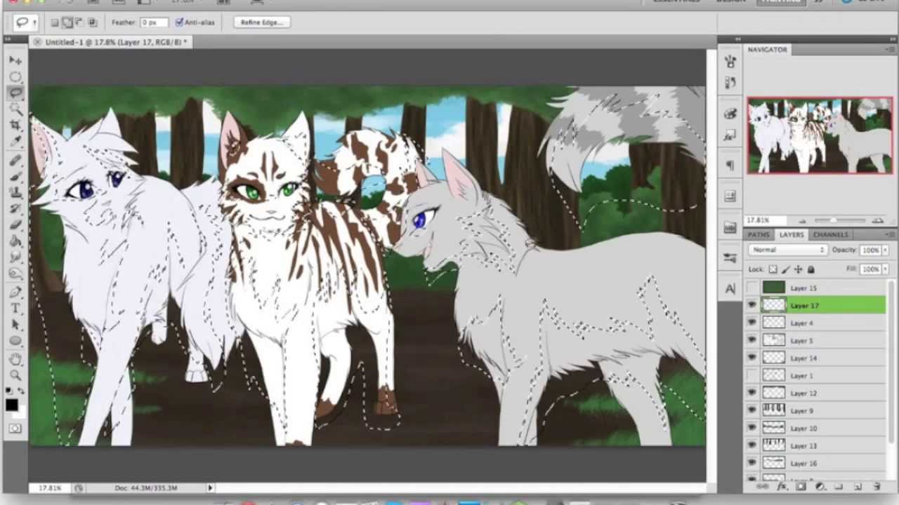The image size is (899, 505).
Task: Choose the Subtract from selection mode
Action: click(79, 22)
